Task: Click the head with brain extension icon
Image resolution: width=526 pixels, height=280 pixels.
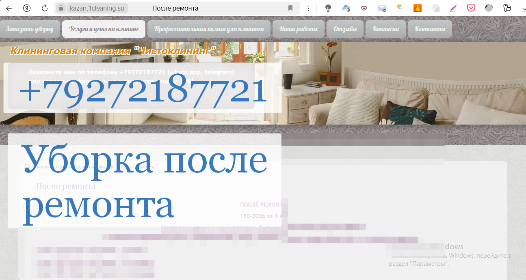Action: [x=400, y=8]
